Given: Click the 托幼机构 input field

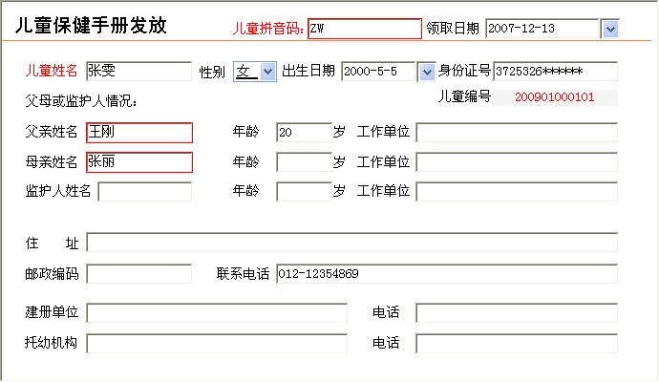Looking at the screenshot, I should click(217, 344).
